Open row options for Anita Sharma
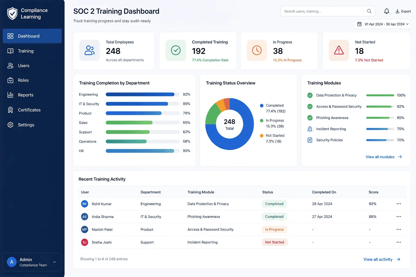Image resolution: width=416 pixels, height=277 pixels. (399, 217)
